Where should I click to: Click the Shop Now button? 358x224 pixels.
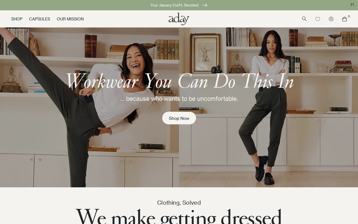(179, 118)
